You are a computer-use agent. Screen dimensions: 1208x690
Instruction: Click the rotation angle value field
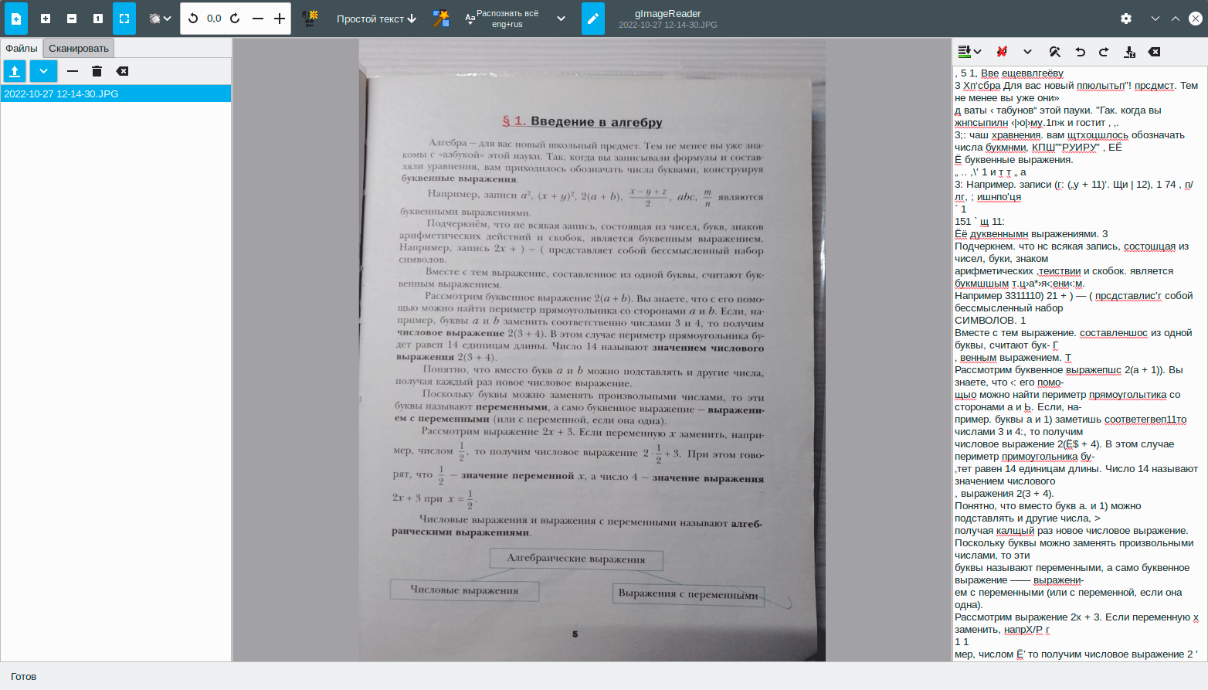[x=214, y=19]
